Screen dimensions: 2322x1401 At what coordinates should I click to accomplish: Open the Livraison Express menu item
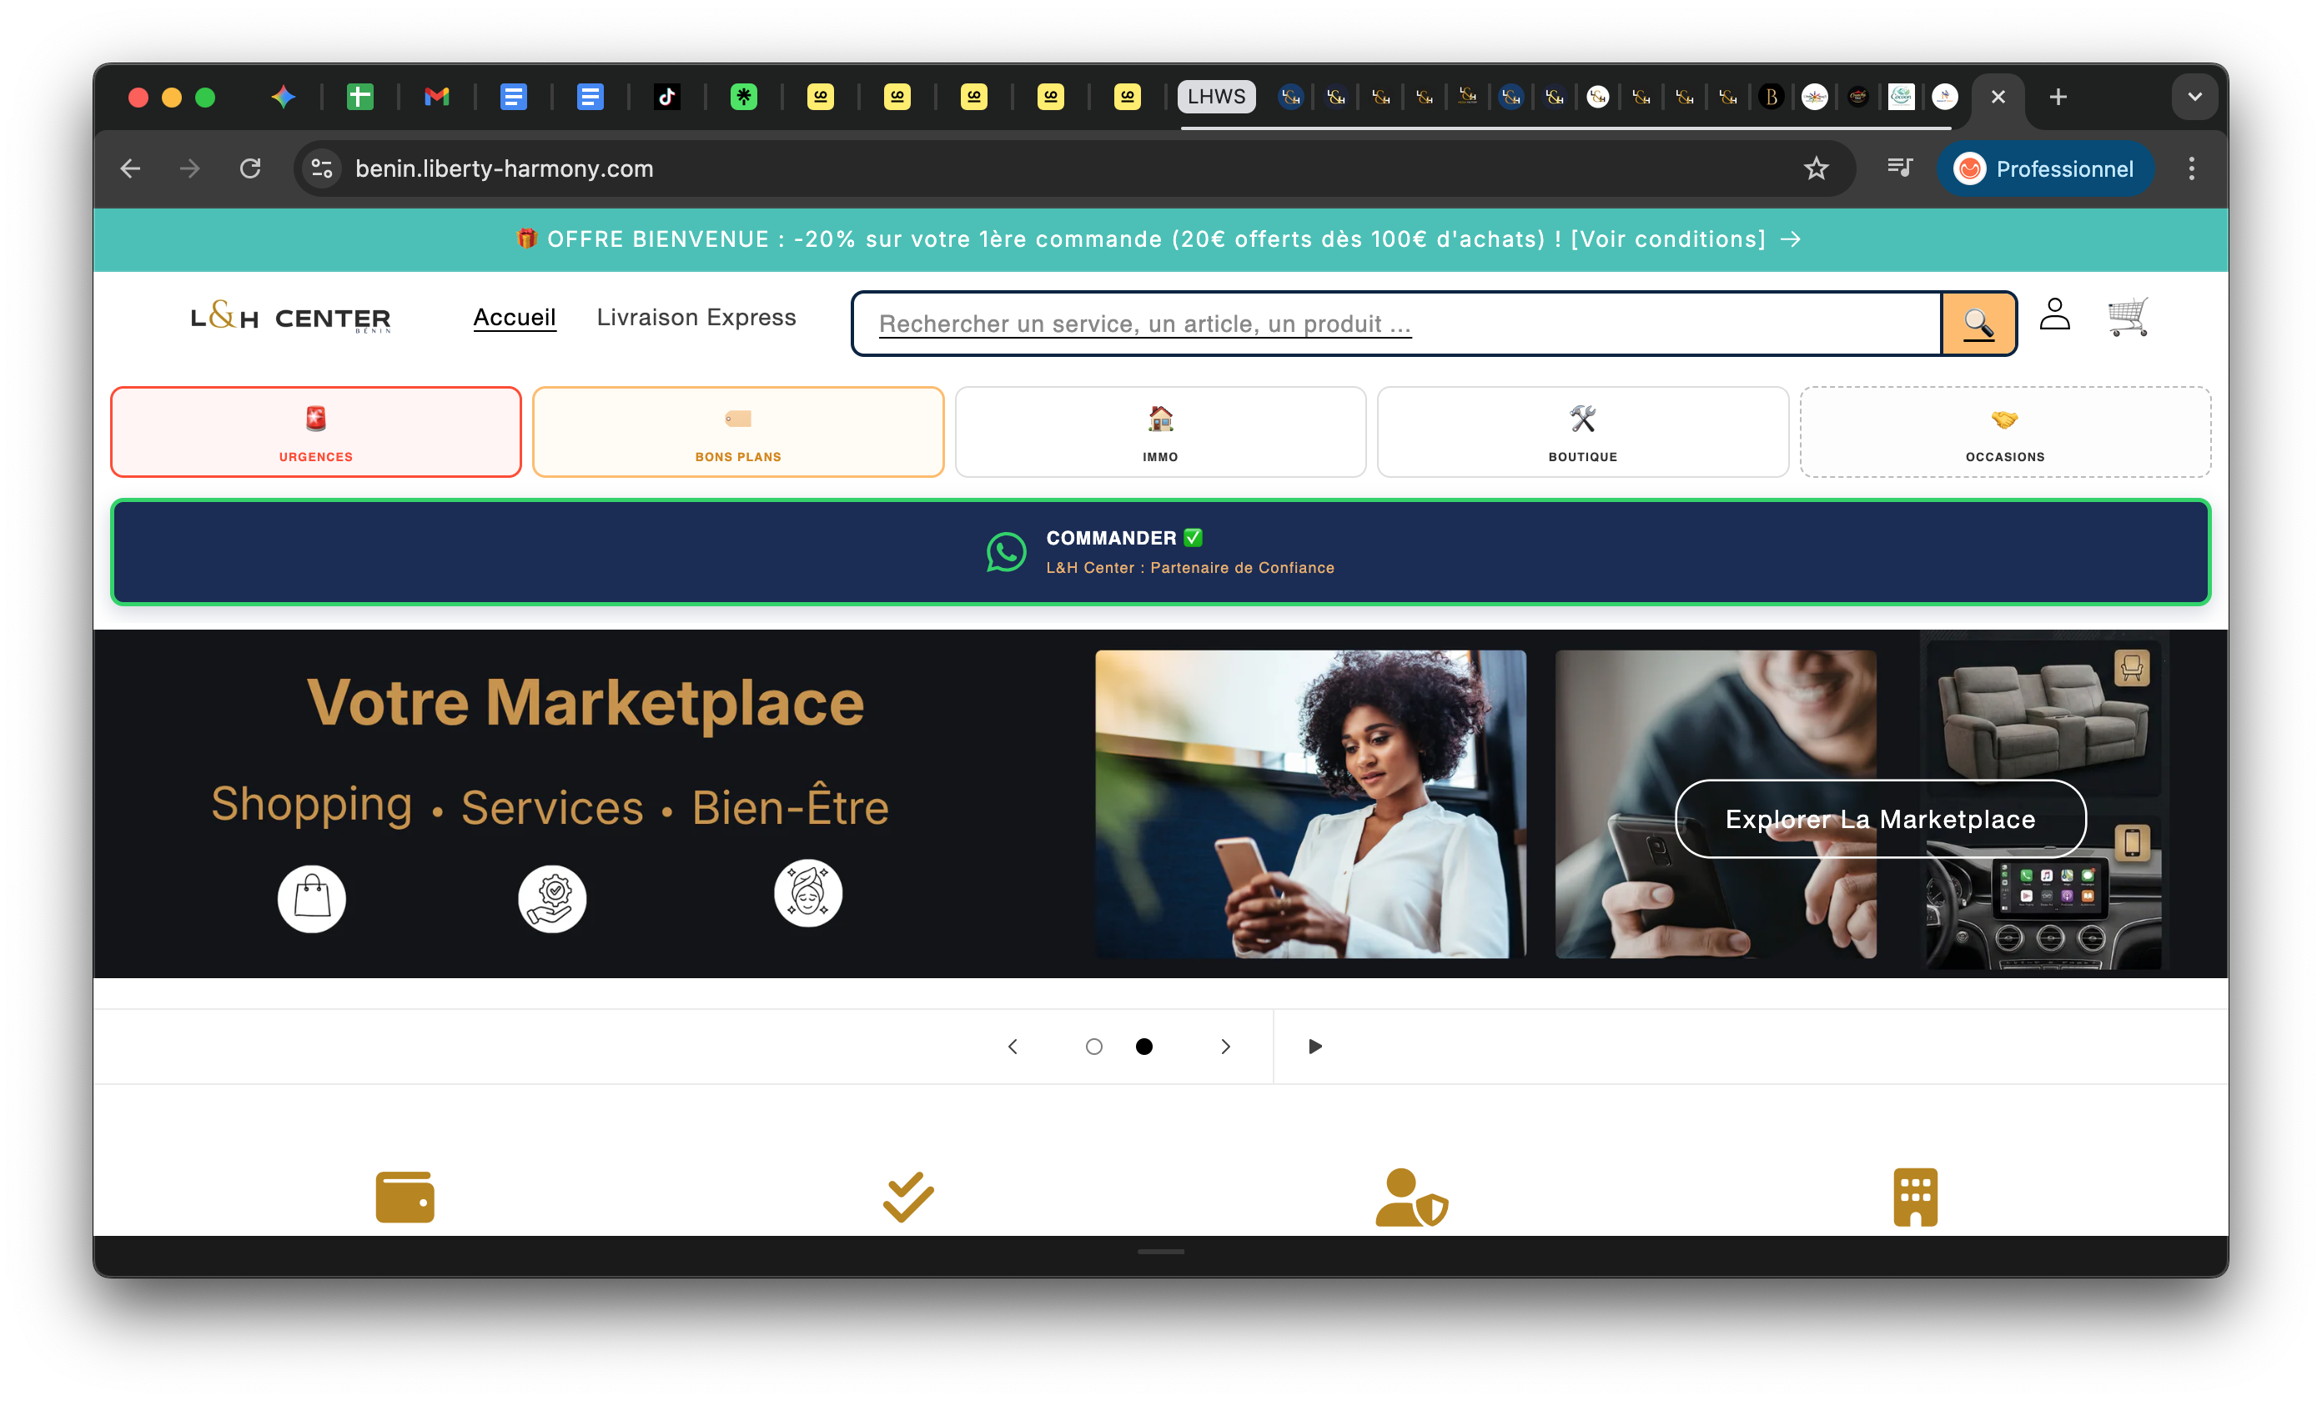pyautogui.click(x=696, y=318)
